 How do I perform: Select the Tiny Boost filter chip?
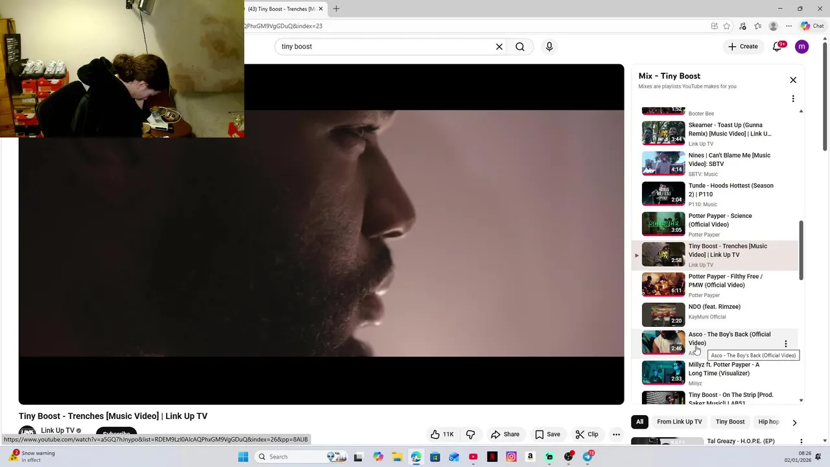pyautogui.click(x=730, y=422)
